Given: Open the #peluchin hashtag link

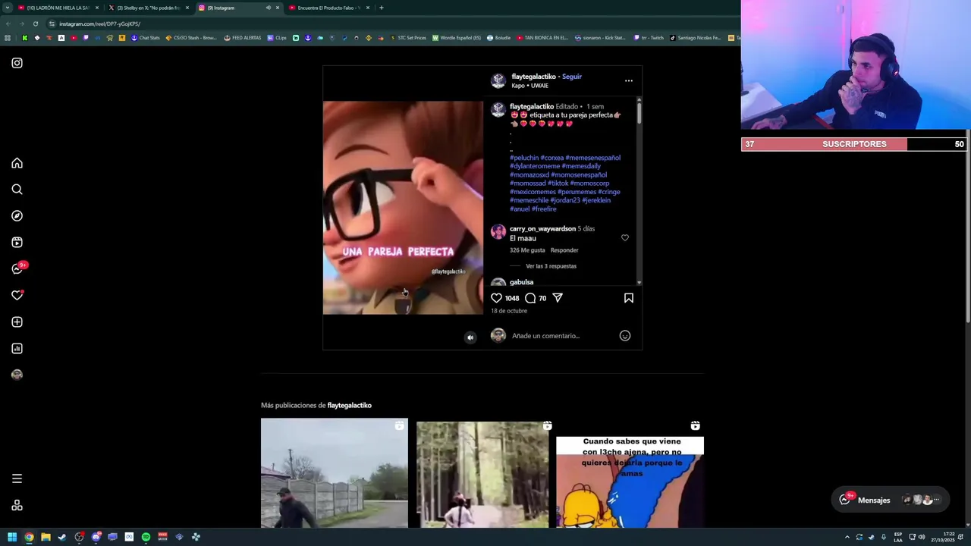Looking at the screenshot, I should click(x=524, y=158).
